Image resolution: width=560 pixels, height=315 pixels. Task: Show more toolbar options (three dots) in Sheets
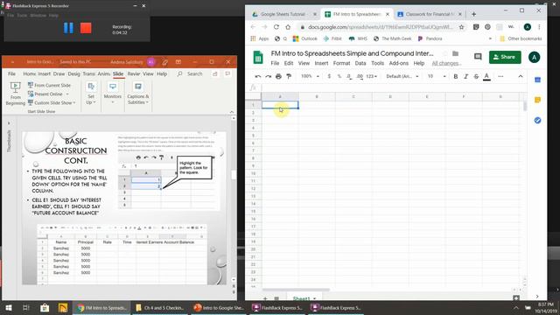point(500,76)
